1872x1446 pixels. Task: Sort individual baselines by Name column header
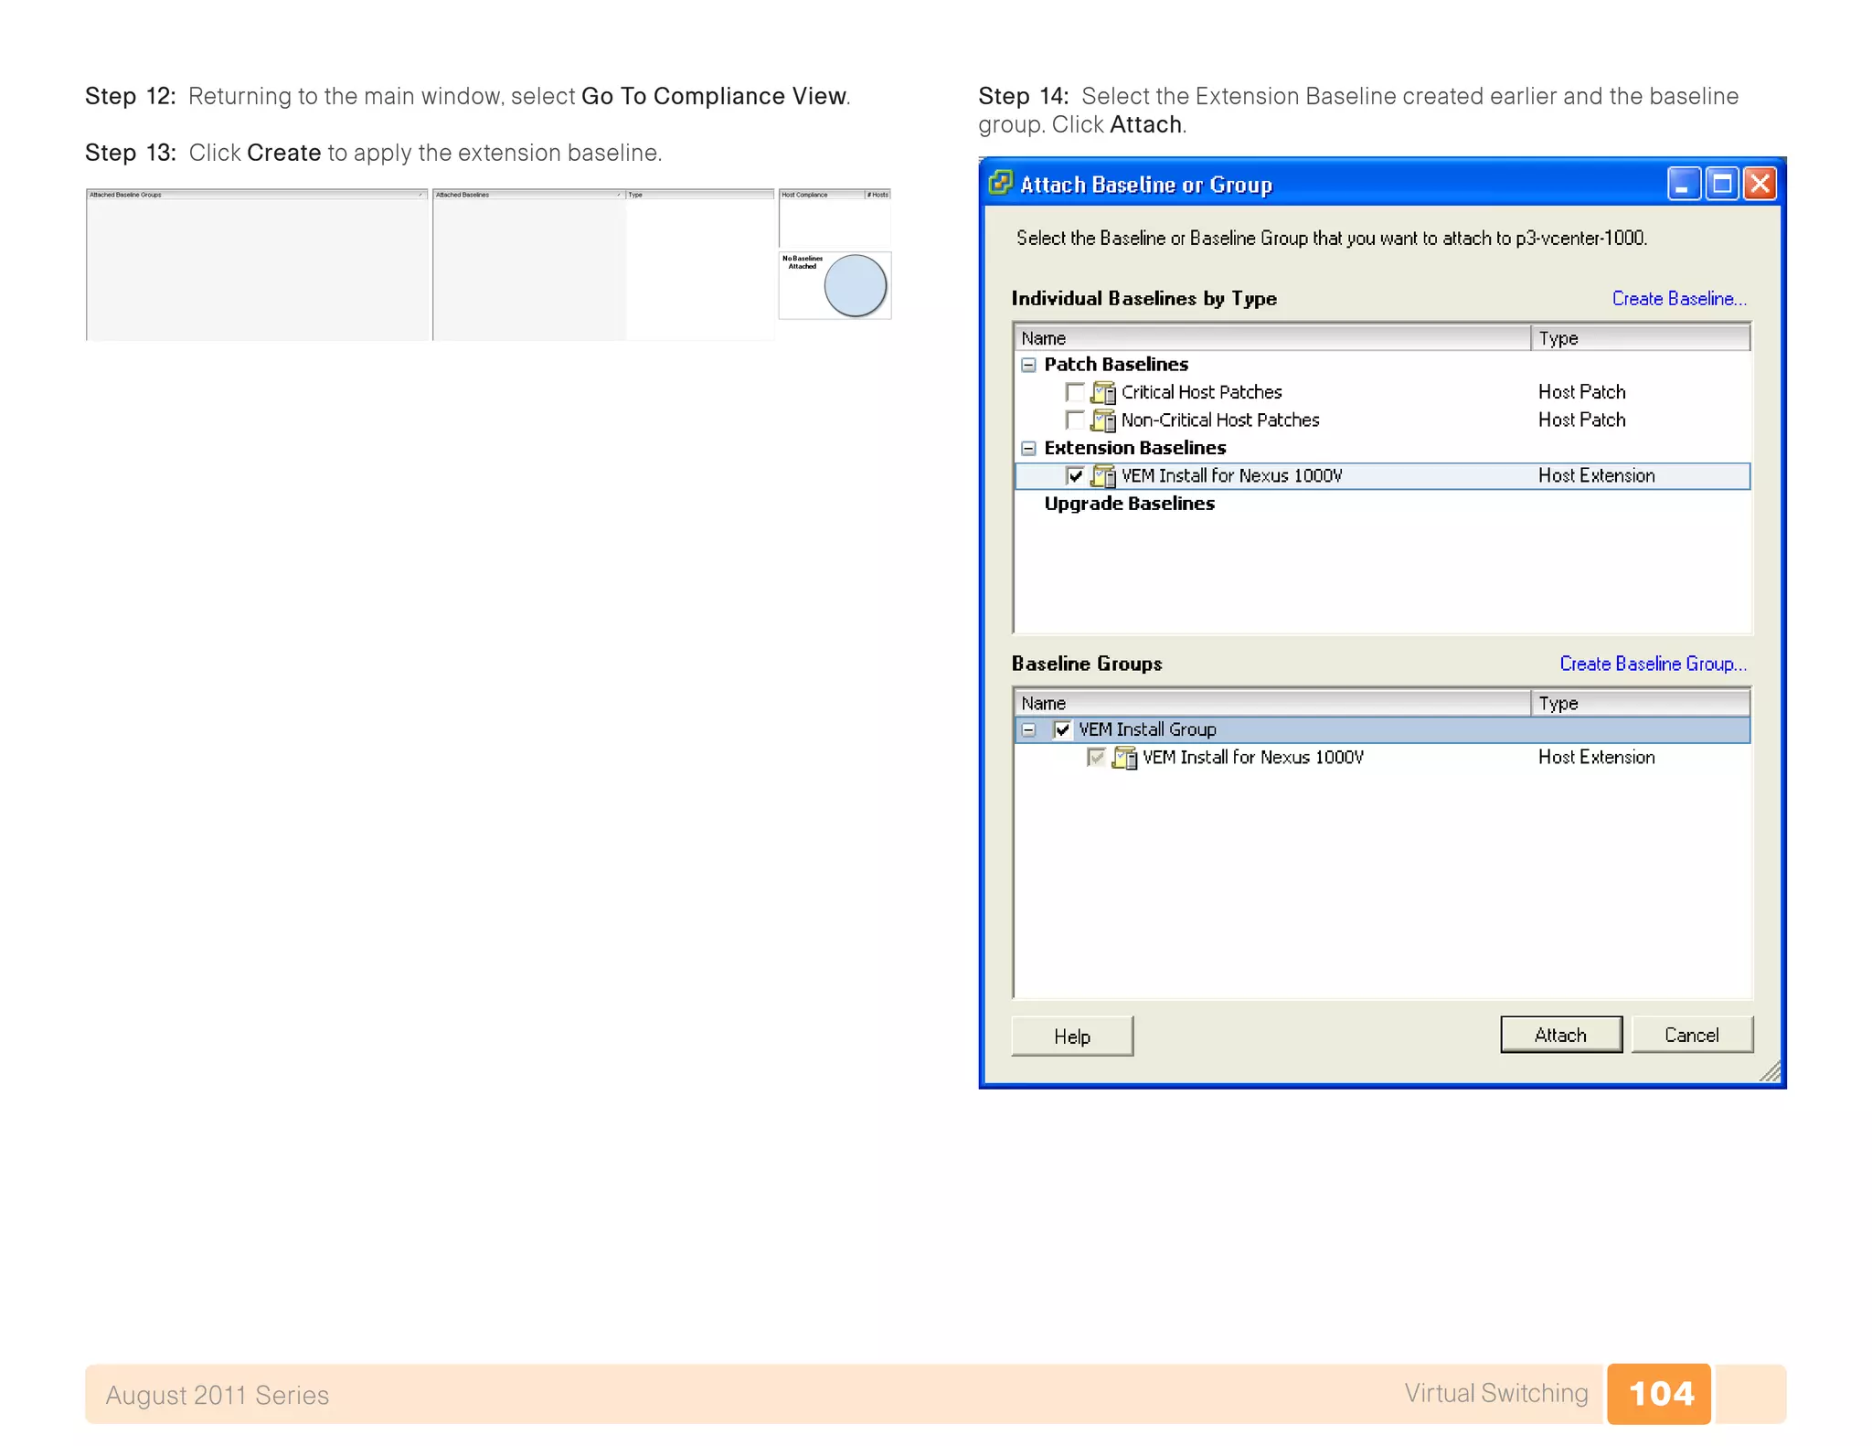click(1272, 337)
